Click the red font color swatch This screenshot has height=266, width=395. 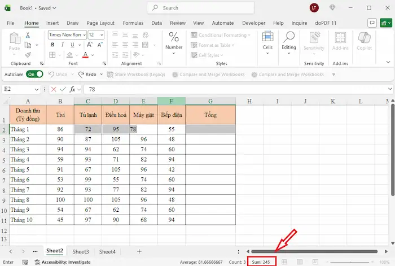(85, 55)
